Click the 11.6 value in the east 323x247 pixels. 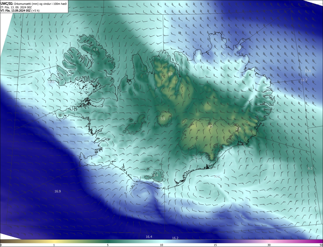(308, 71)
